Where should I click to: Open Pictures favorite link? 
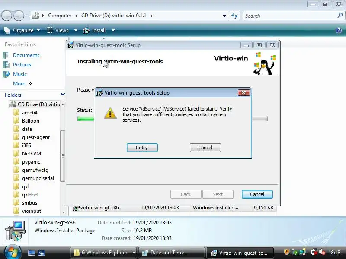[22, 64]
